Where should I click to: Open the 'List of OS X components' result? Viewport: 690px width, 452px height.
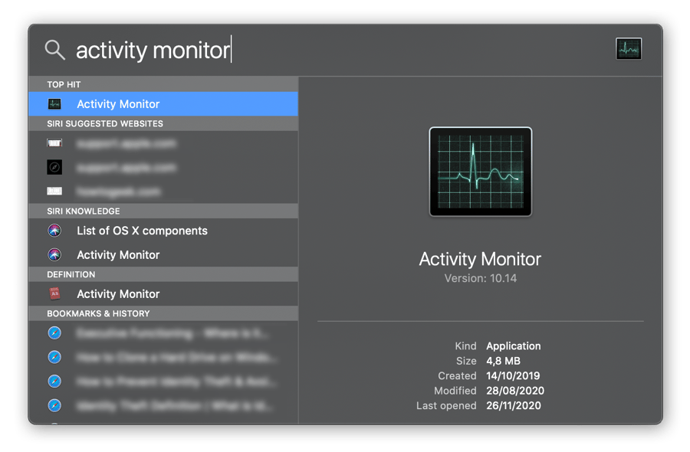(x=142, y=231)
